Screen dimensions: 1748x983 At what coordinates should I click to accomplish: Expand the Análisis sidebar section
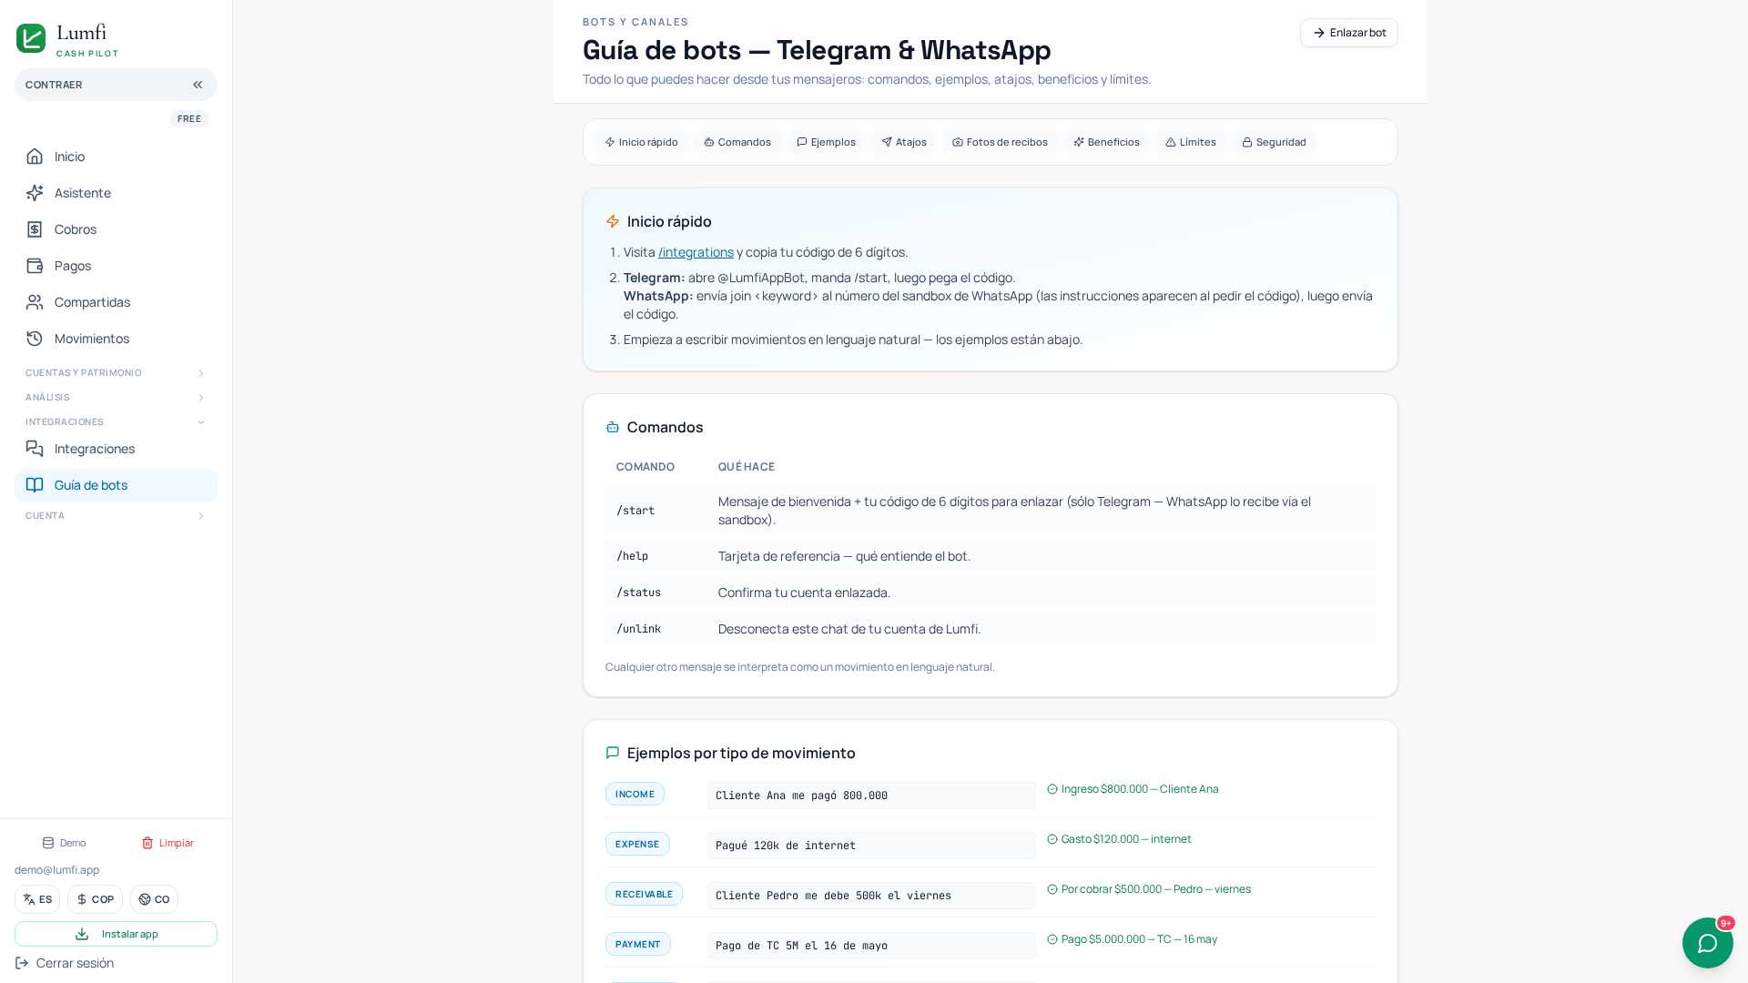point(116,398)
